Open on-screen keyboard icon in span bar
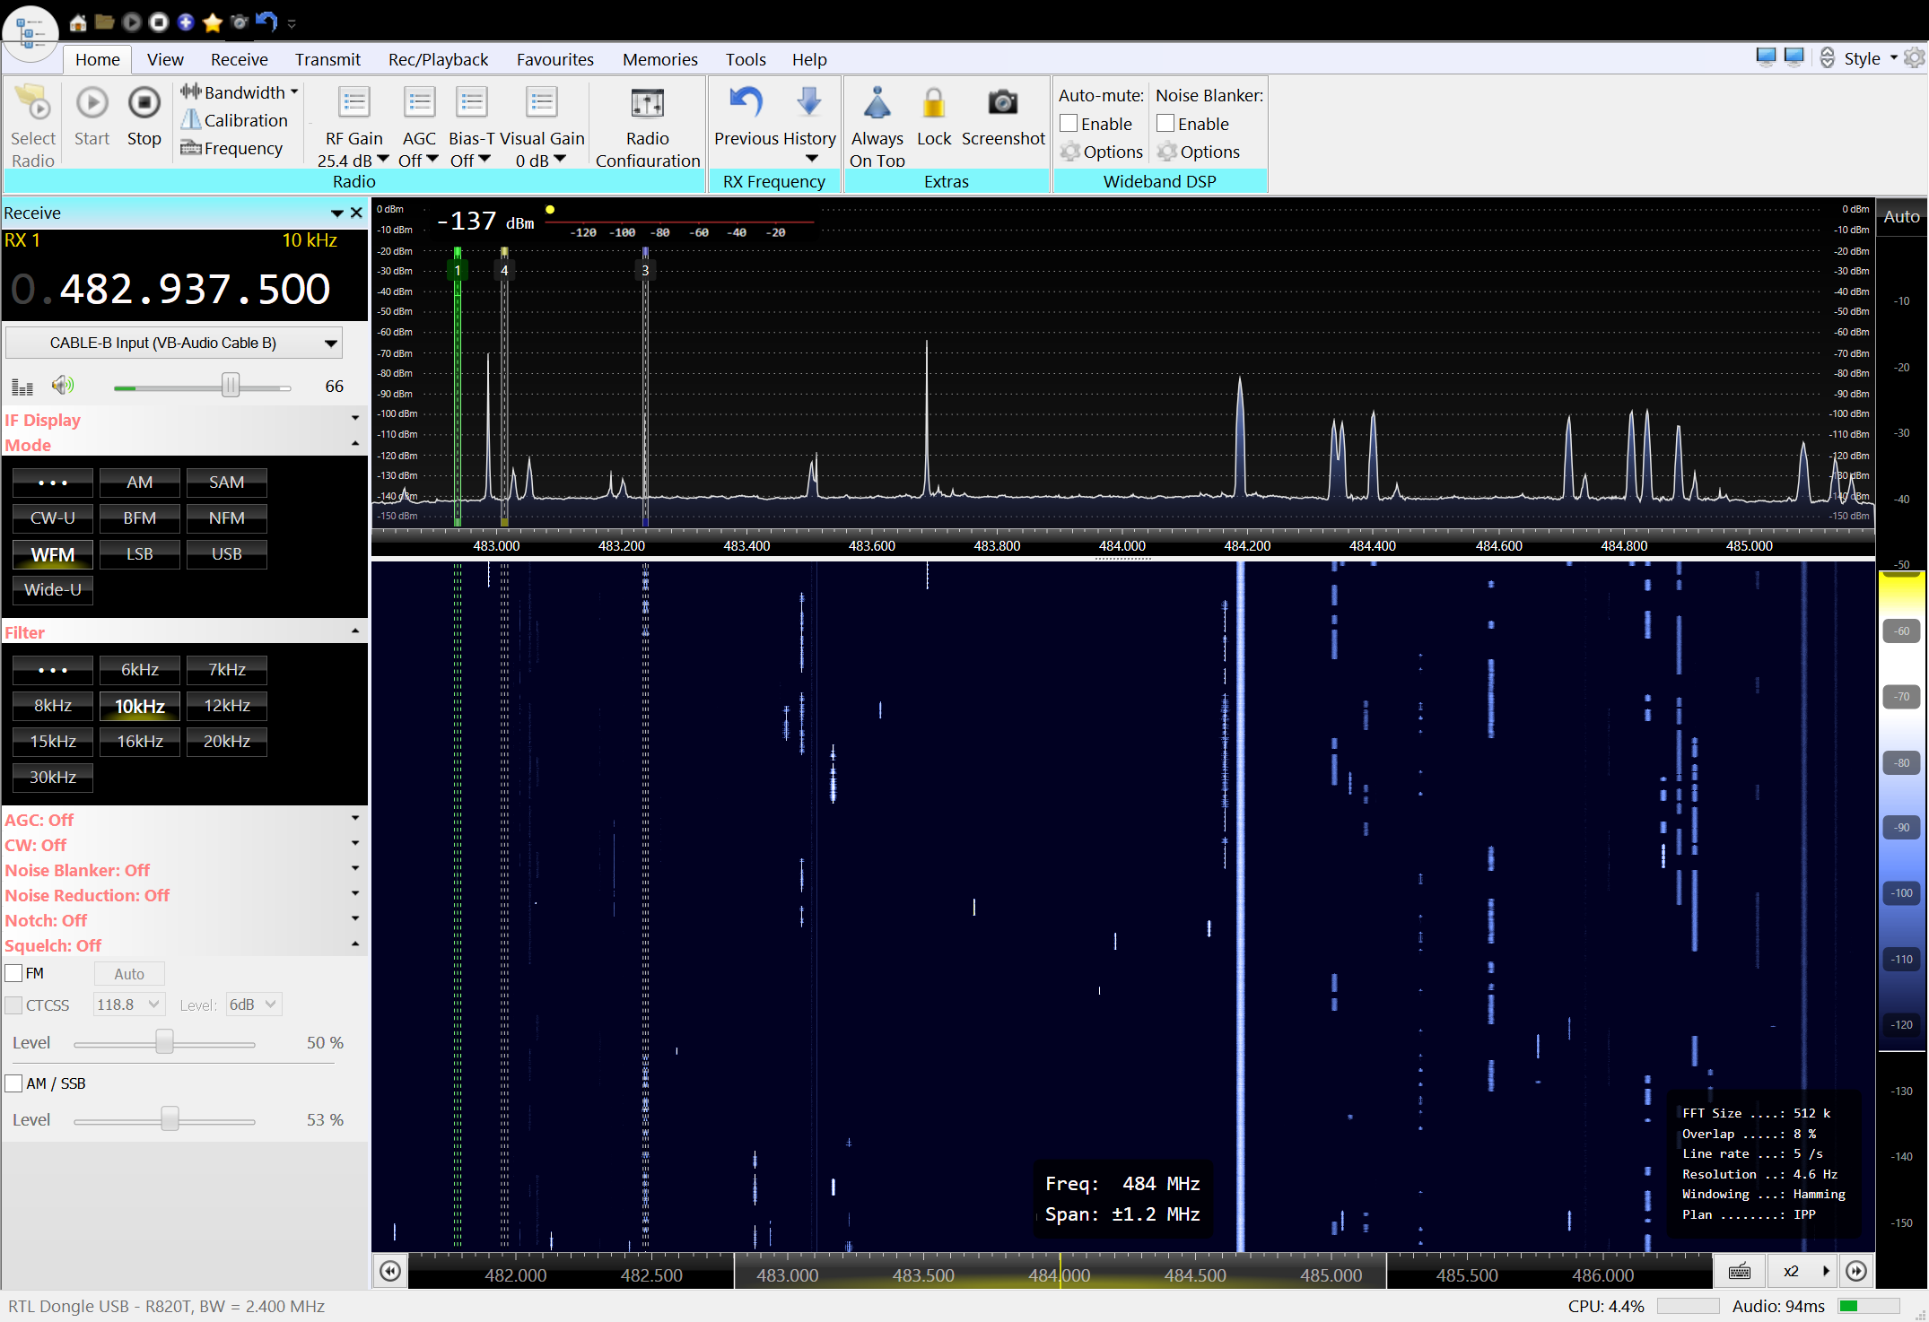The image size is (1929, 1322). tap(1739, 1271)
